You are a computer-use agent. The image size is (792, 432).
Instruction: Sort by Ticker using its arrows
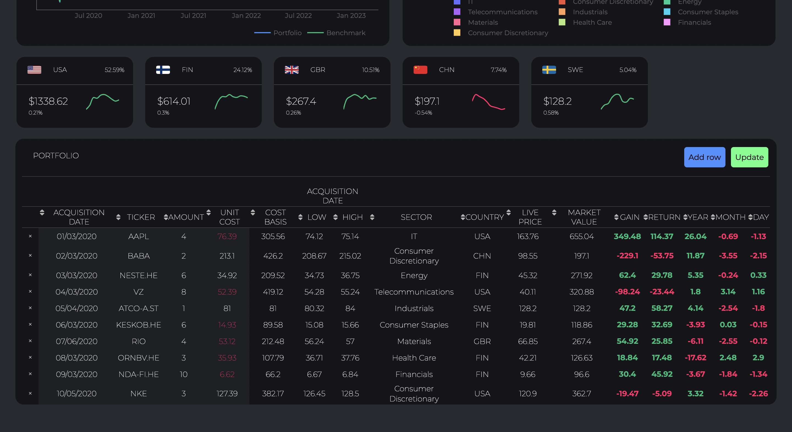118,217
